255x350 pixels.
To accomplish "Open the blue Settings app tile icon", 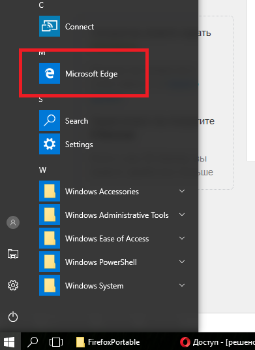I will [x=50, y=144].
